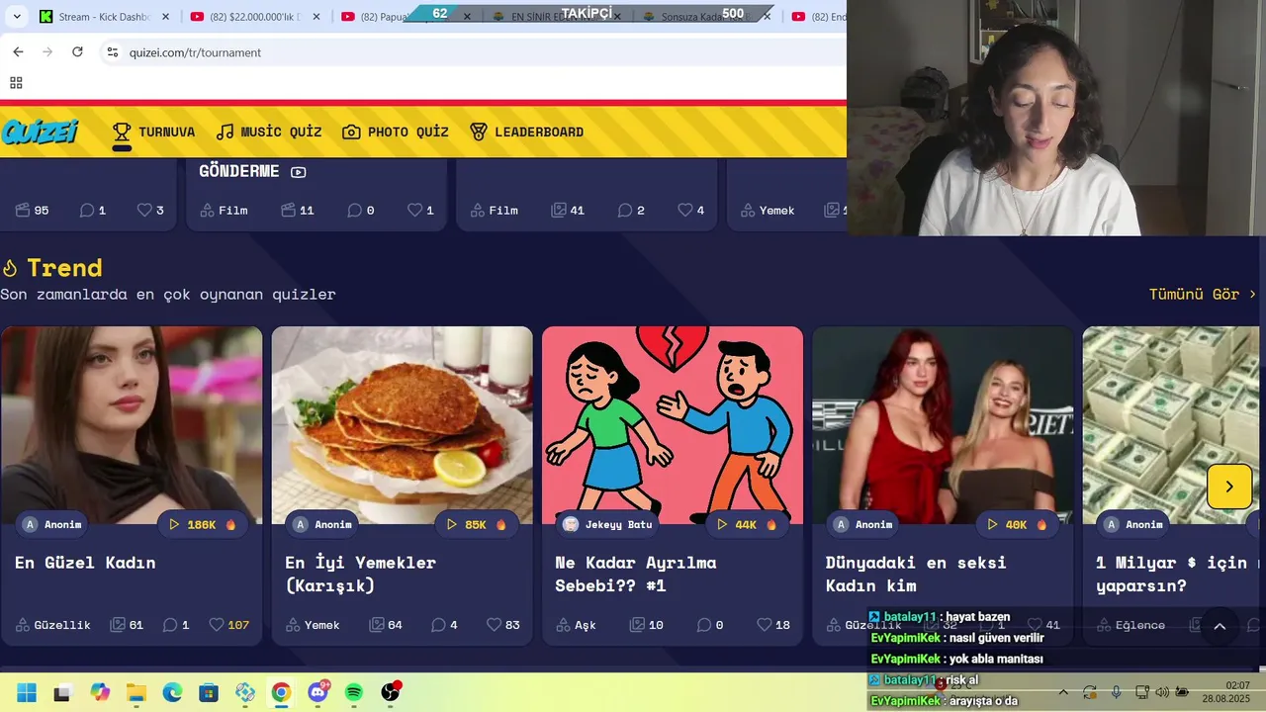Open the apps grid in bookmarks bar
The height and width of the screenshot is (712, 1266).
[16, 83]
